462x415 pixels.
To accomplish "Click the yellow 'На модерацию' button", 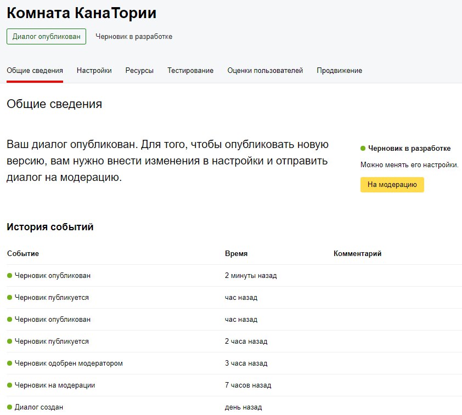I will click(392, 185).
